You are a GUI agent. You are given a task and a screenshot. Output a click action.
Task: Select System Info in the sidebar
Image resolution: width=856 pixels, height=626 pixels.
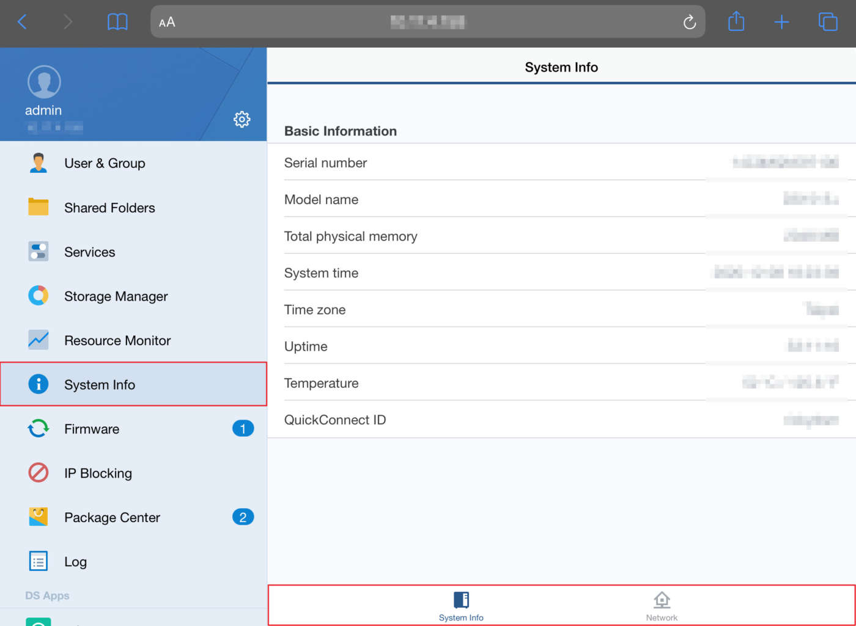click(100, 384)
